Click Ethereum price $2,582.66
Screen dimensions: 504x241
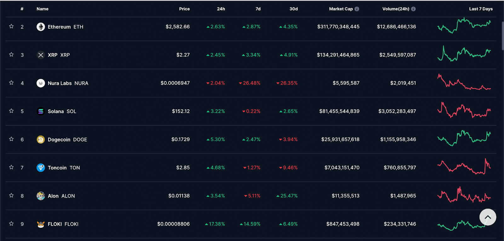point(178,26)
